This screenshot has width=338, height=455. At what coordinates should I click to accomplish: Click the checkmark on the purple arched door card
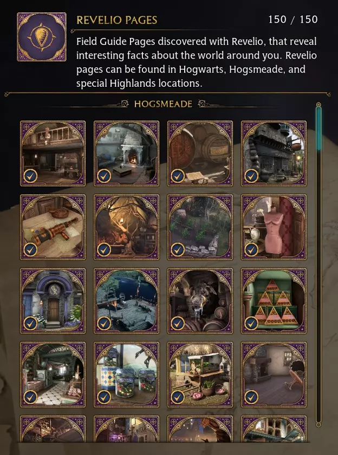(30, 324)
